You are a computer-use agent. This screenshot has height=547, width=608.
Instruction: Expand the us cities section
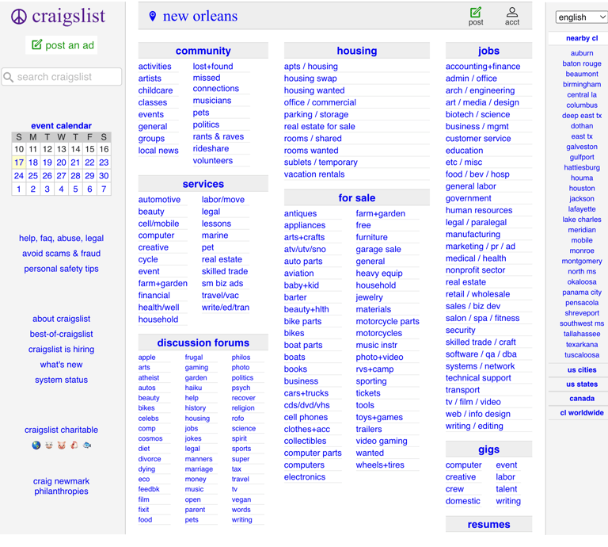pyautogui.click(x=582, y=369)
